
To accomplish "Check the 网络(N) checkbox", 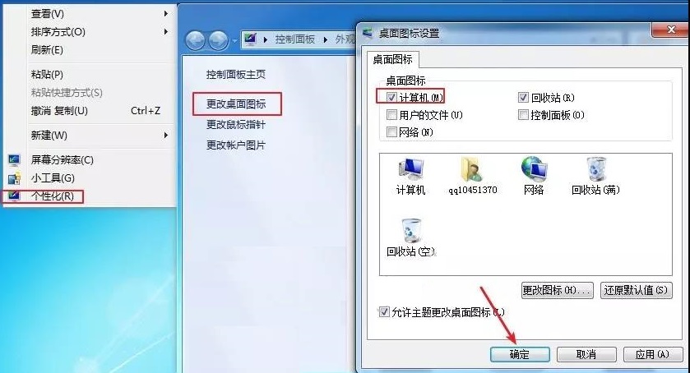I will [391, 131].
